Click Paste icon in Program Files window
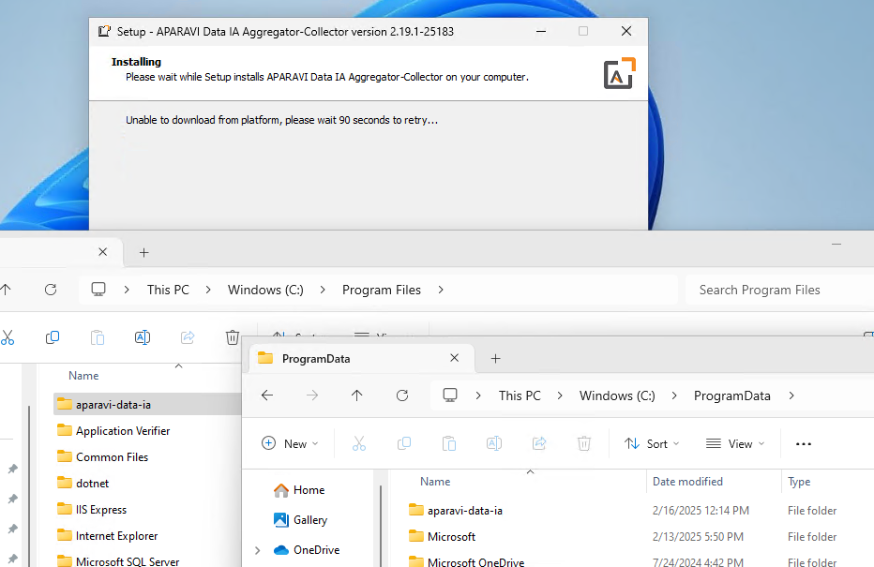Image resolution: width=874 pixels, height=567 pixels. pyautogui.click(x=98, y=337)
